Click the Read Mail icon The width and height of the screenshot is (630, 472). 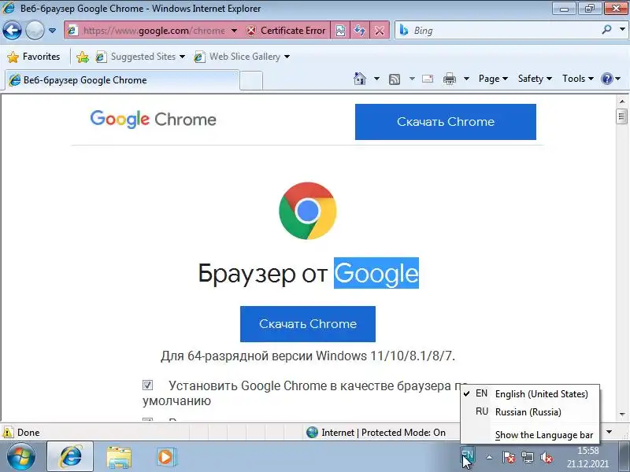click(428, 79)
